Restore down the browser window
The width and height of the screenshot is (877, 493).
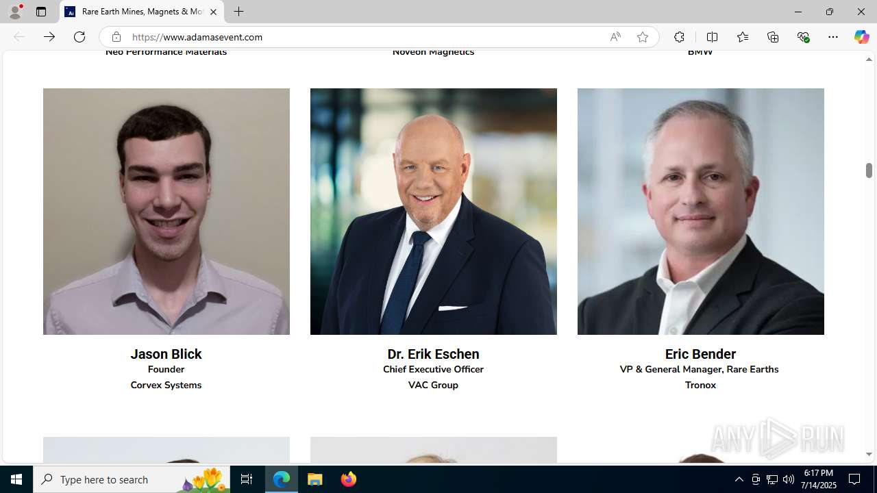830,12
